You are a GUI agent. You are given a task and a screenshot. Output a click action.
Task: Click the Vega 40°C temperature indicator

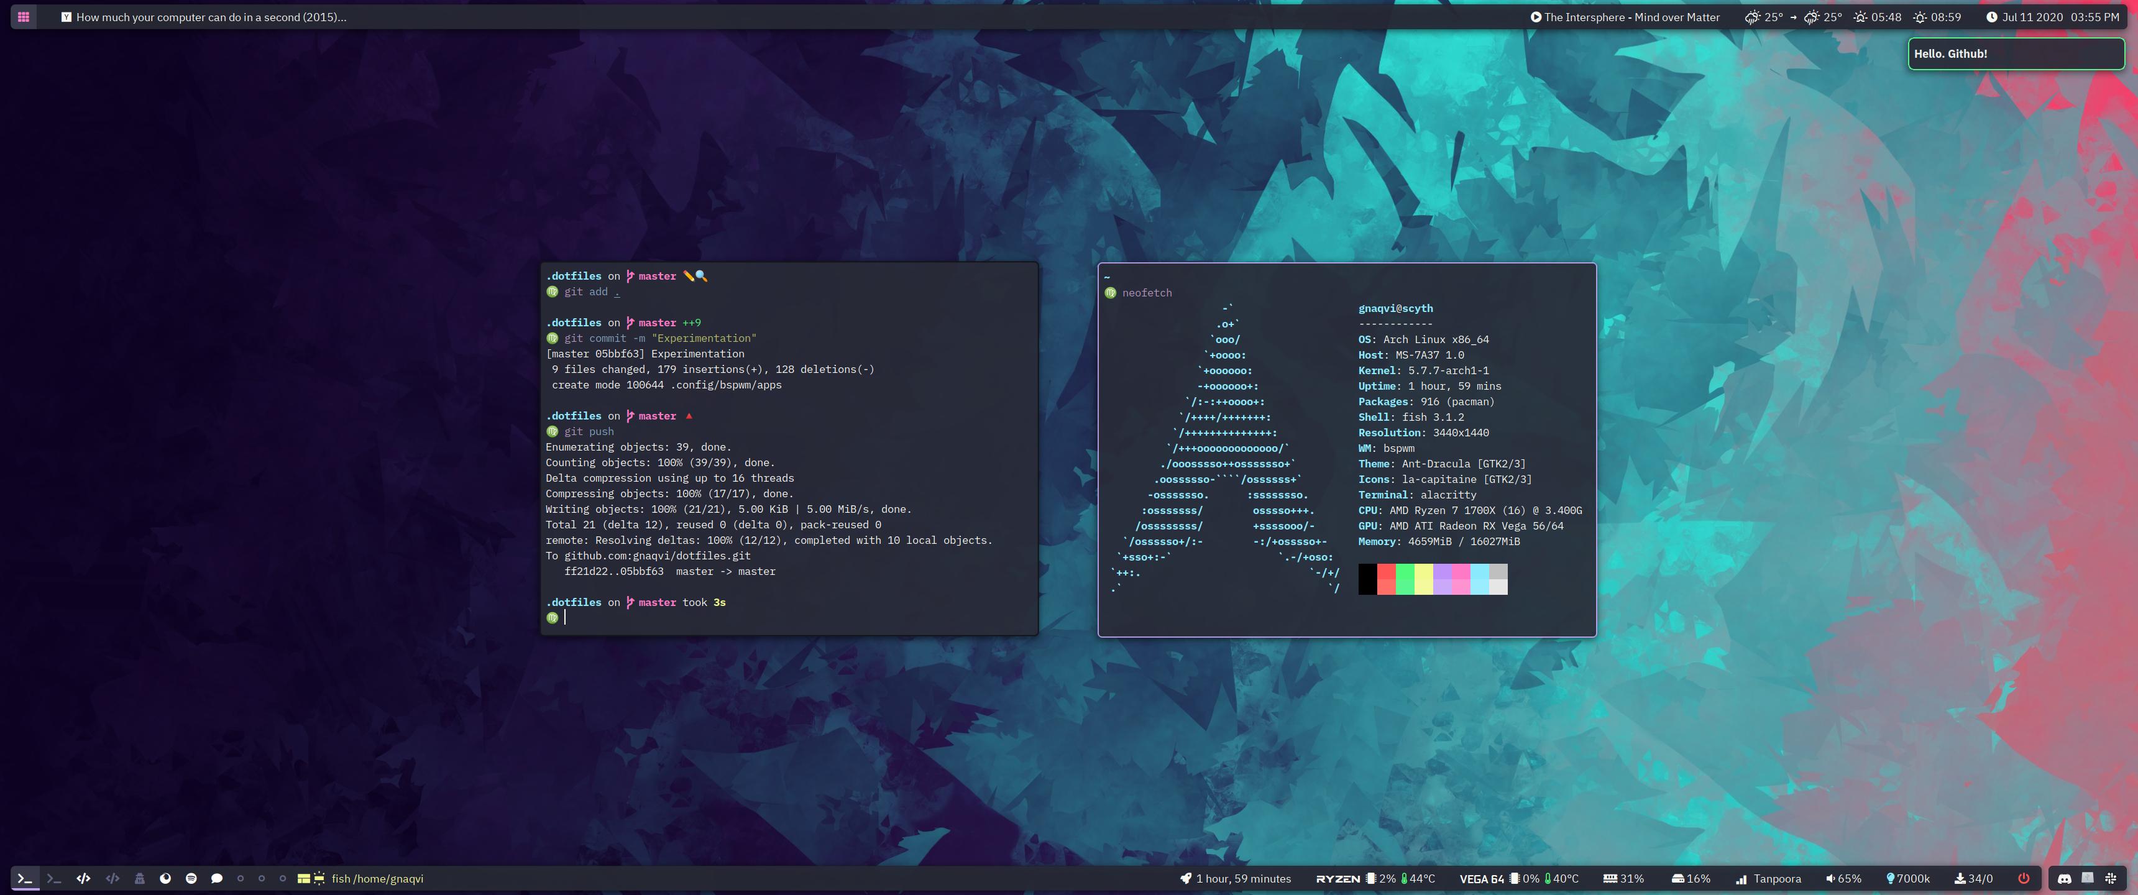click(1561, 878)
